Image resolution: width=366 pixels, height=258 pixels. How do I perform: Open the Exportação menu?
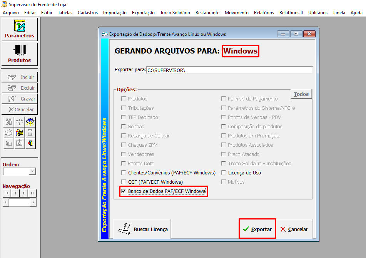coord(143,13)
